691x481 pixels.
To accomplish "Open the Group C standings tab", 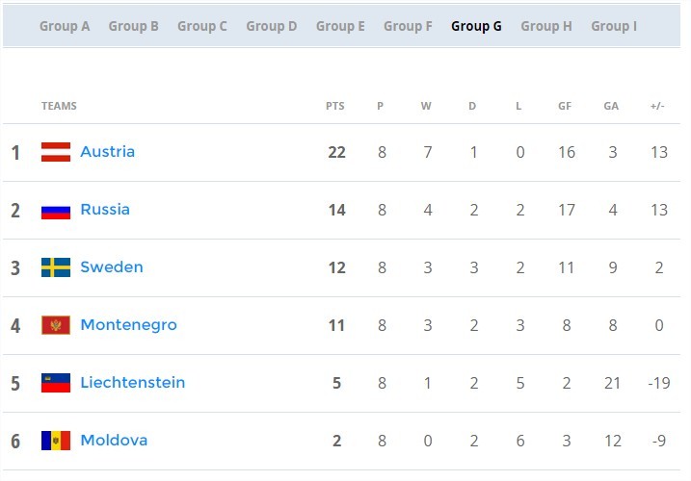I will pyautogui.click(x=202, y=26).
